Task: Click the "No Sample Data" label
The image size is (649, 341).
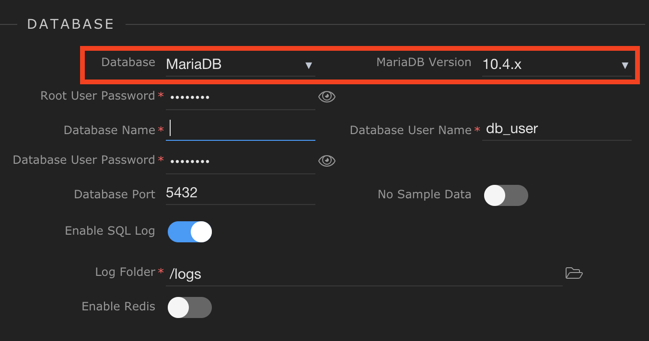Action: pyautogui.click(x=424, y=194)
